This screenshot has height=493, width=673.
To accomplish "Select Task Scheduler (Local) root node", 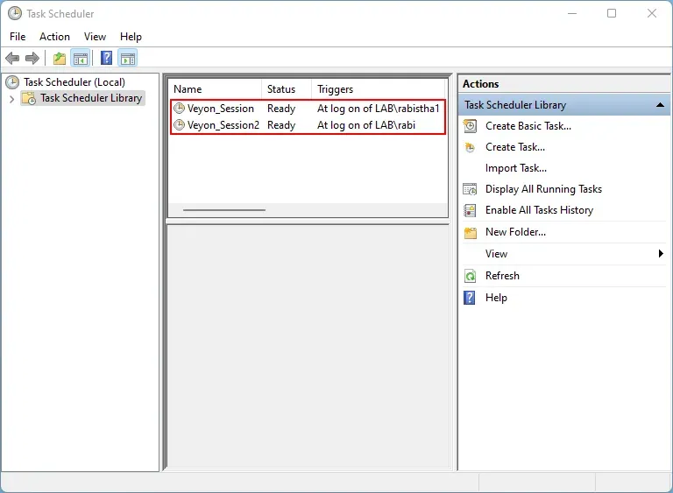I will (74, 82).
